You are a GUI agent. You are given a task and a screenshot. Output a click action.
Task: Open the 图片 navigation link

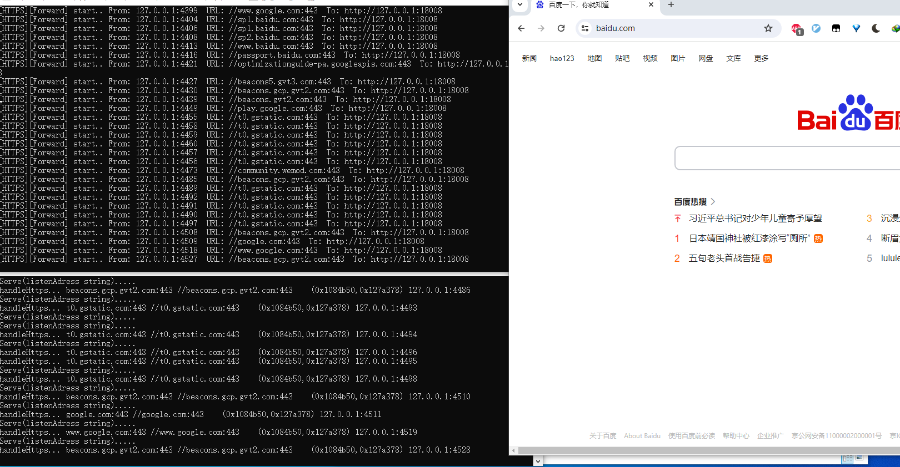click(678, 58)
